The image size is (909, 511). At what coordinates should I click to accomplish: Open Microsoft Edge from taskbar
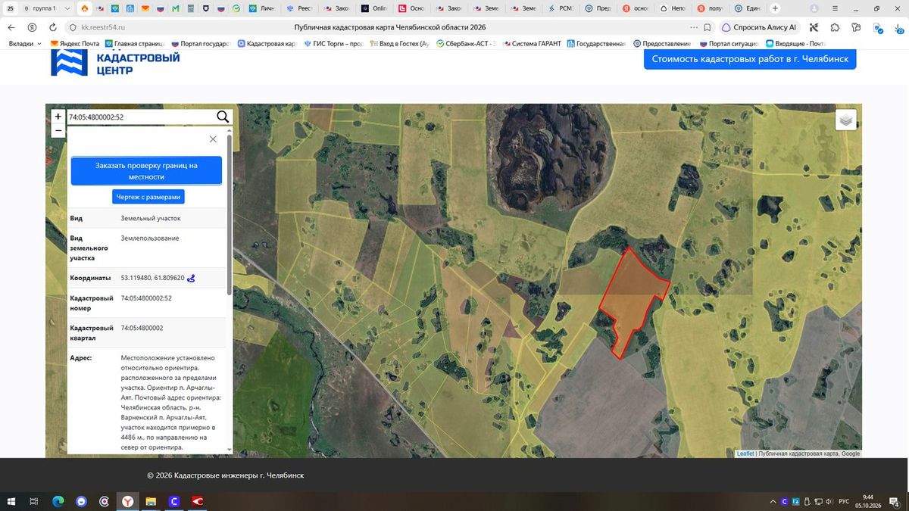(x=58, y=501)
